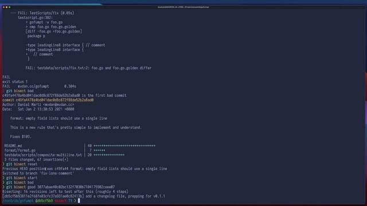The height and width of the screenshot is (206, 367).
Task: Click the '3 files changed, 67 insertions(+)' summary
Action: click(x=36, y=160)
